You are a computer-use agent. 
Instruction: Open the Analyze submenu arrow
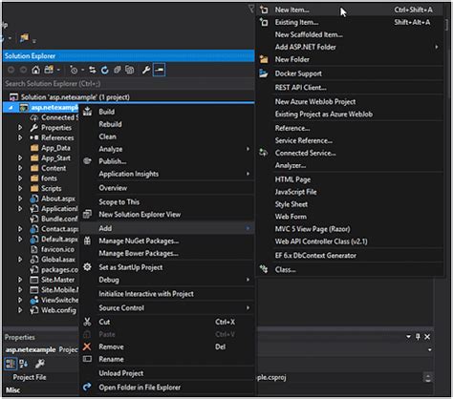pyautogui.click(x=248, y=149)
